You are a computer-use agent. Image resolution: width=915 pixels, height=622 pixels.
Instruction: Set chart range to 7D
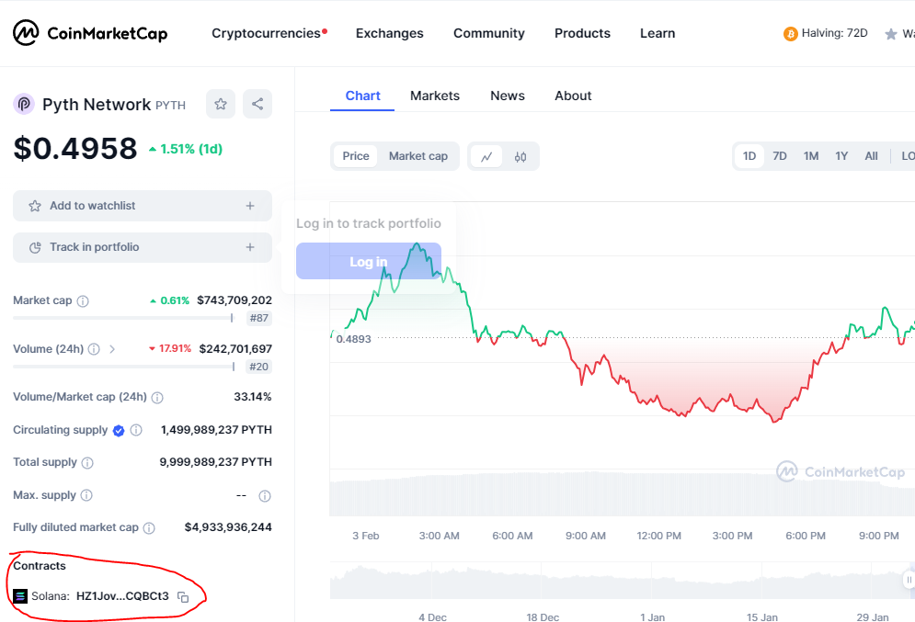point(780,156)
